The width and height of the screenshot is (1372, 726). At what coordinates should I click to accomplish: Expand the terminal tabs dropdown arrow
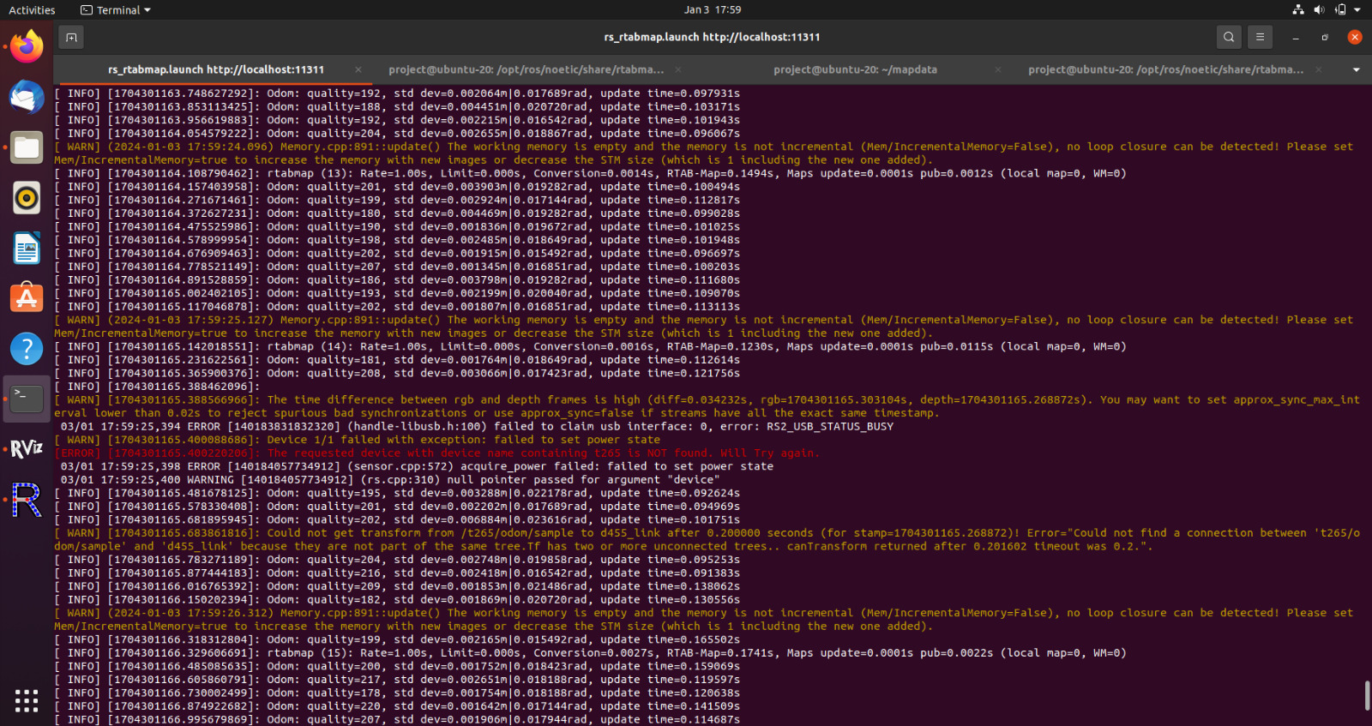point(1356,69)
